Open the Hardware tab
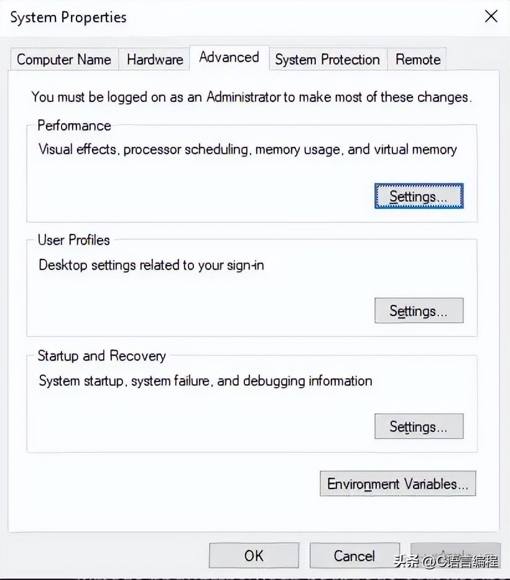Screen dimensions: 510x580 (x=154, y=59)
